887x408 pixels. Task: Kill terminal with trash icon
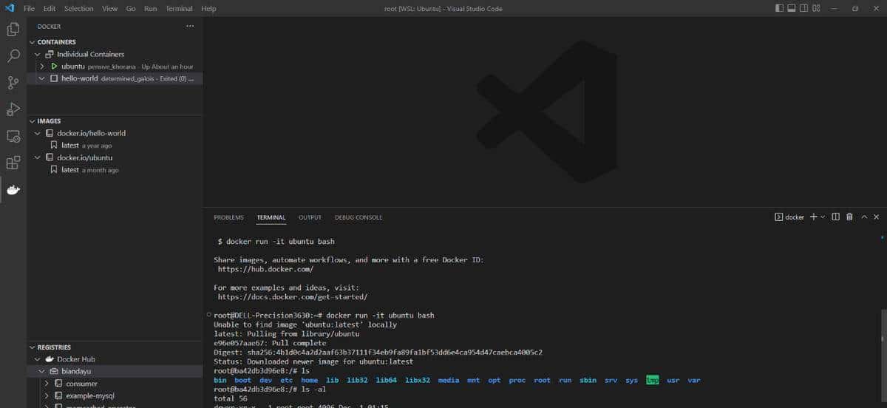coord(849,217)
